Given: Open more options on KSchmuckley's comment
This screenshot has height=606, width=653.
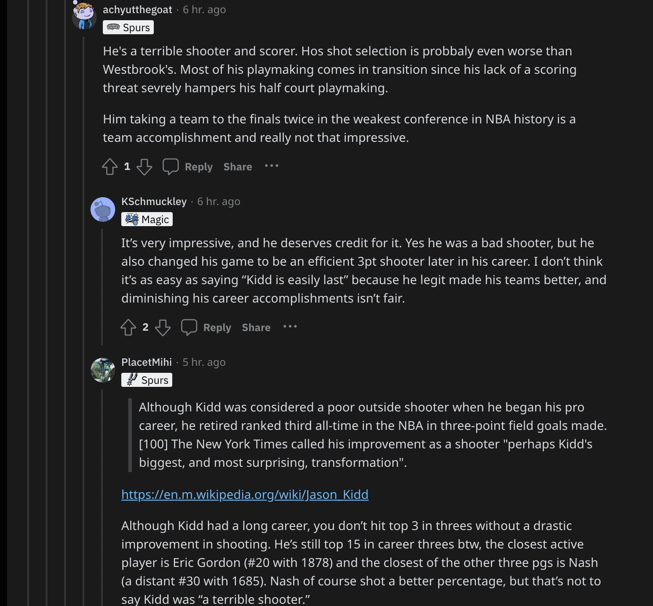Looking at the screenshot, I should coord(290,327).
